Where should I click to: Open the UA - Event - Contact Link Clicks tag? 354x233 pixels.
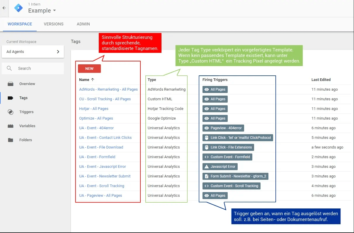[105, 138]
